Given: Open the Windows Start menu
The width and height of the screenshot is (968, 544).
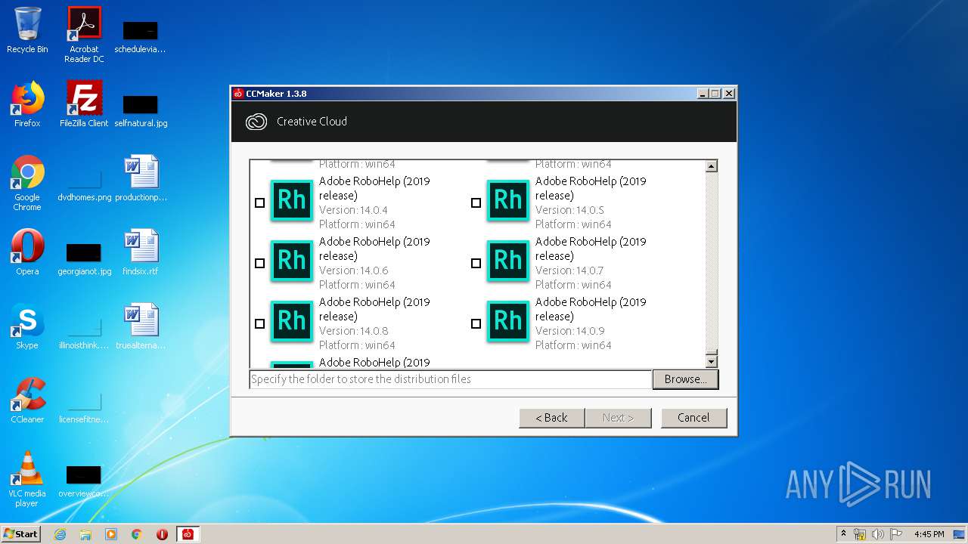Looking at the screenshot, I should tap(21, 533).
